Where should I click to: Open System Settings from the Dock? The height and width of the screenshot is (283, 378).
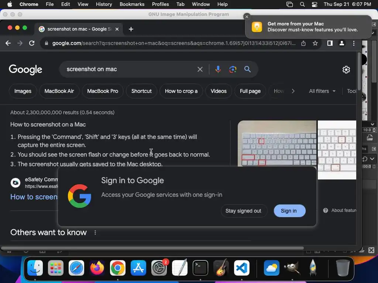click(159, 268)
